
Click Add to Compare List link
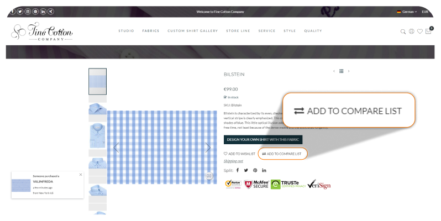pos(282,154)
